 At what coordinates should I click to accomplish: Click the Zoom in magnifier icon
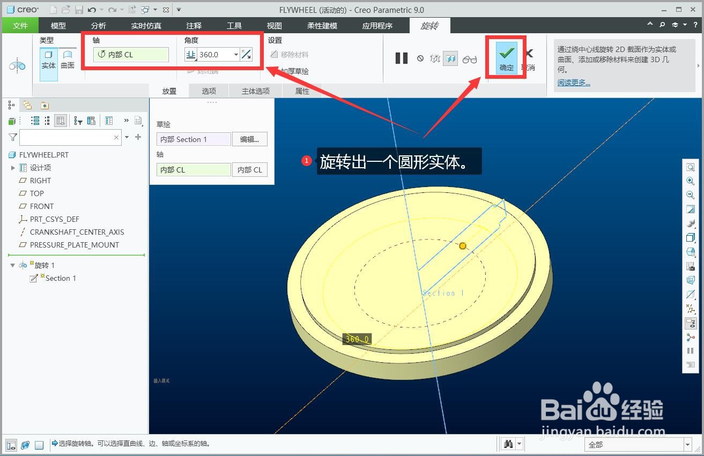[x=691, y=182]
